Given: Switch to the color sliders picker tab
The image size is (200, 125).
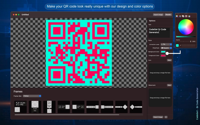Looking at the screenshot, I should (180, 16).
